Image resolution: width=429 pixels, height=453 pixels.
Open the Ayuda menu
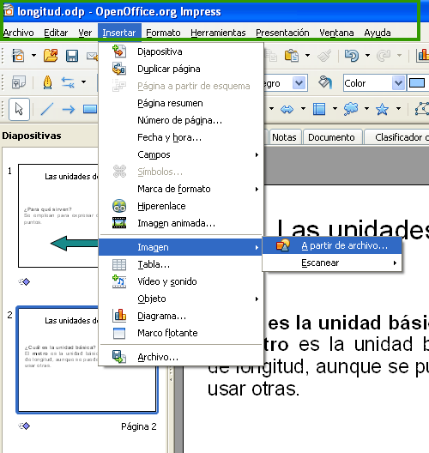tap(378, 33)
